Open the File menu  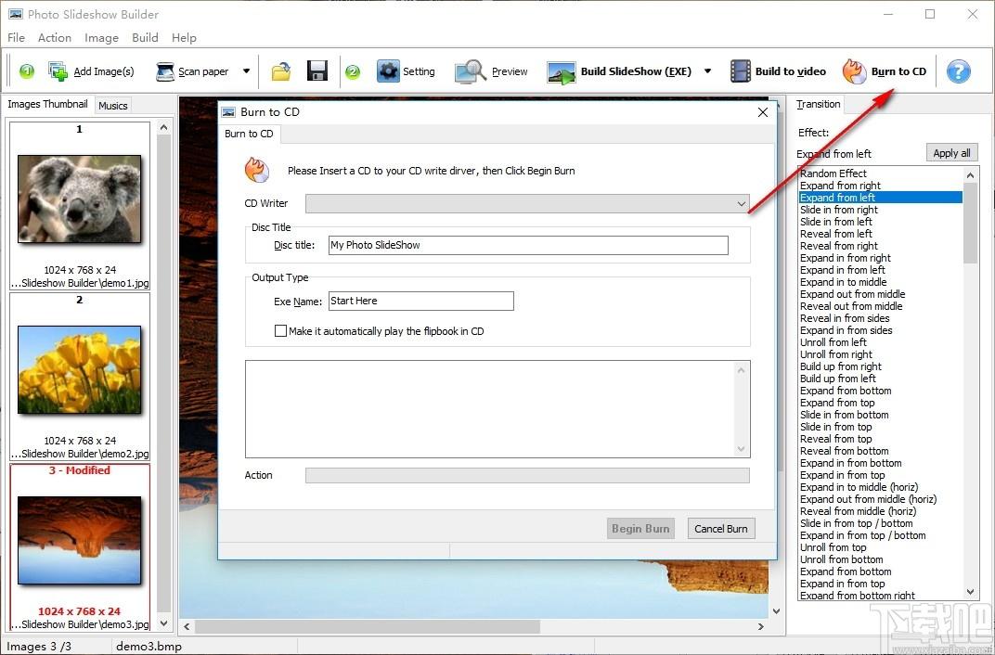coord(16,37)
